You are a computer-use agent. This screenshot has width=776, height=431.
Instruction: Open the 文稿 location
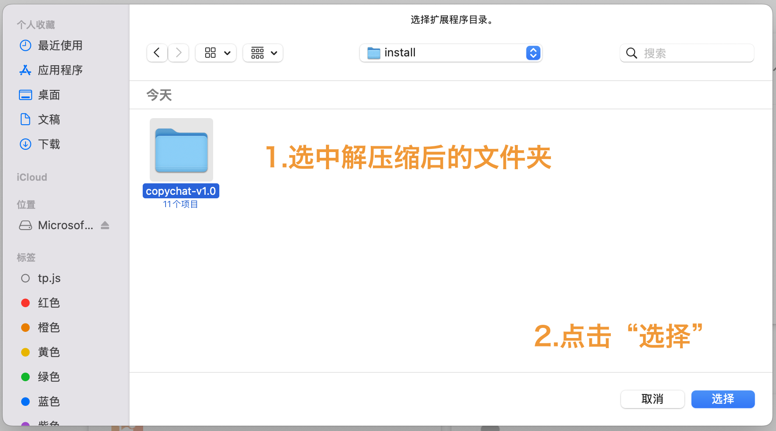pyautogui.click(x=49, y=119)
